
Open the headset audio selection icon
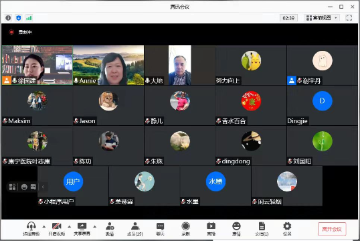31,226
